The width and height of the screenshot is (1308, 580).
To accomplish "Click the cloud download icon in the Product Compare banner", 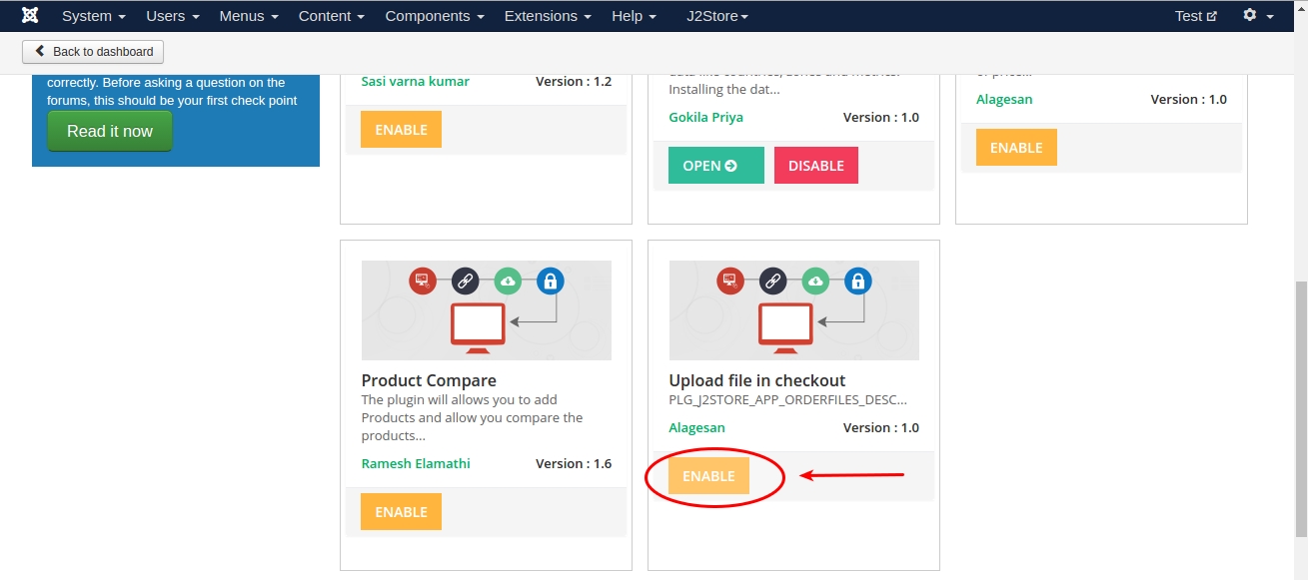I will pos(508,282).
